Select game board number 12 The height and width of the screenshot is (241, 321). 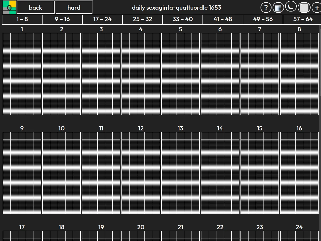[141, 173]
